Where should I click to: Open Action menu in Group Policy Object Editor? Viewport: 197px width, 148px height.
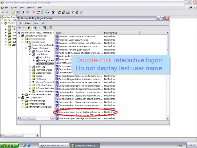coord(28,23)
